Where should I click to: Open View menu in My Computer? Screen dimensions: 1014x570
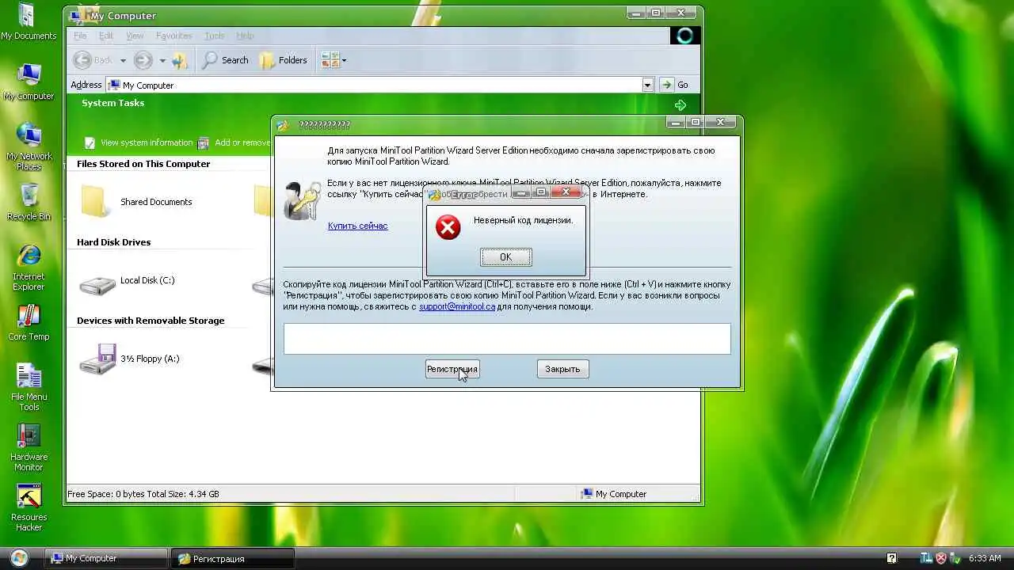click(135, 36)
